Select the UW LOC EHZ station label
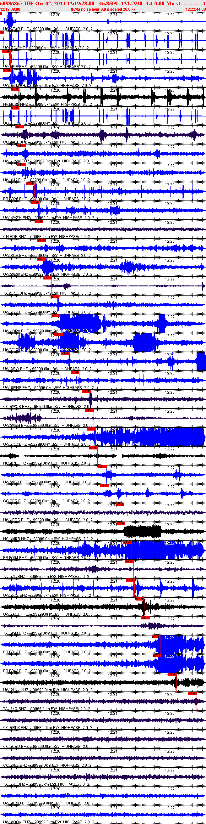This screenshot has width=206, height=824. (x=47, y=444)
